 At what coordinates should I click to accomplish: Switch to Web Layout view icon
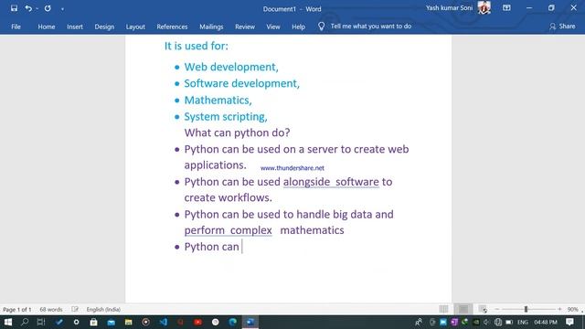483,309
